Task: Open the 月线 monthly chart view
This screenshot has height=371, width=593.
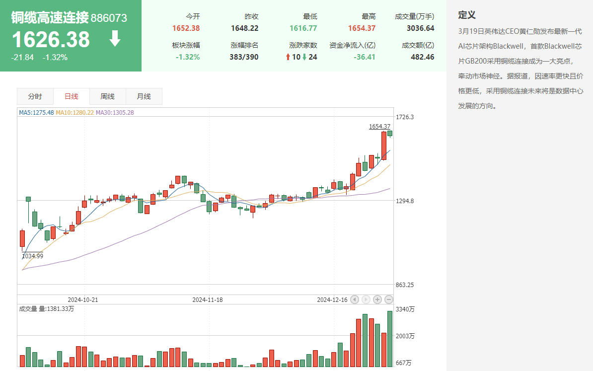Action: click(144, 96)
